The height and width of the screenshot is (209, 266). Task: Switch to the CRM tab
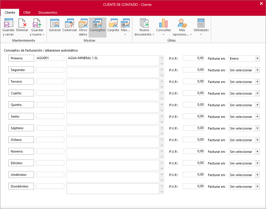(27, 13)
